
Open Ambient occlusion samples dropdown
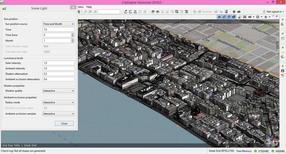58,114
